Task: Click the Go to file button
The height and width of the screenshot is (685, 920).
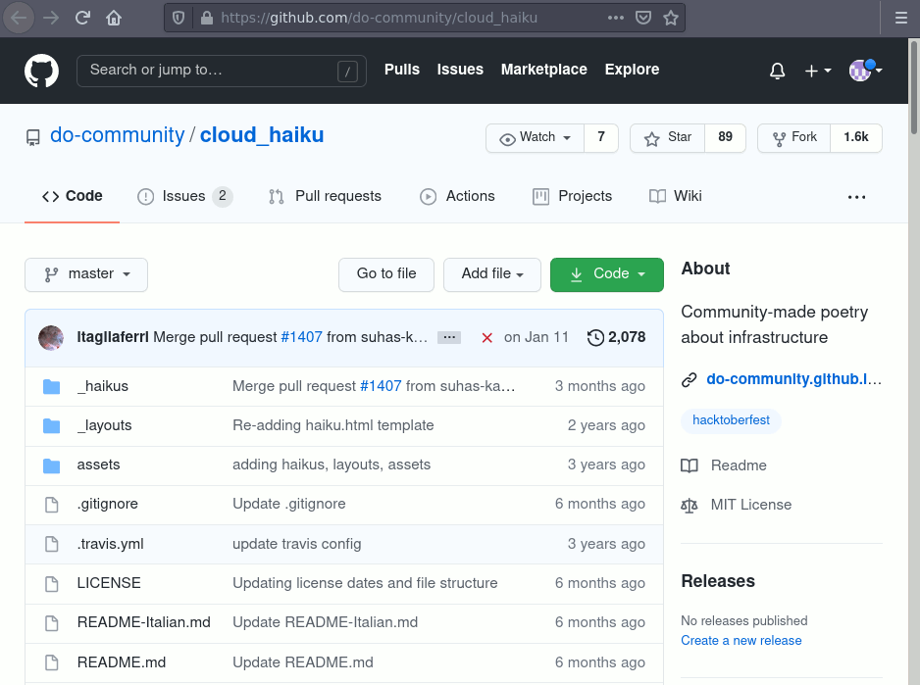Action: [386, 274]
